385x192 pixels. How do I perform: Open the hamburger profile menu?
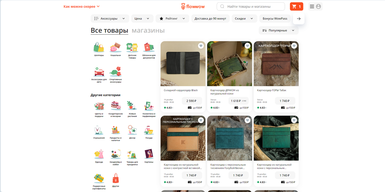(x=315, y=6)
